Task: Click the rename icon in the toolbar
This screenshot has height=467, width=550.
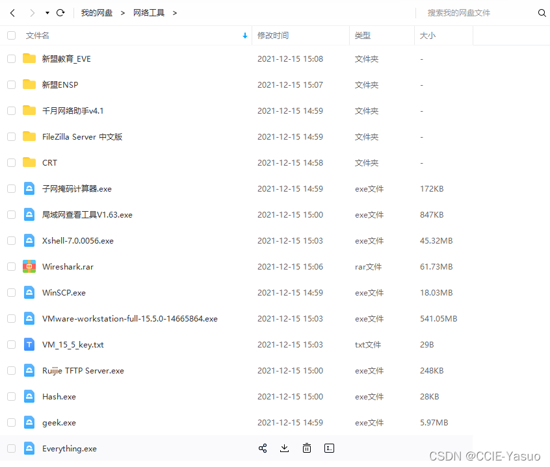Action: click(329, 448)
